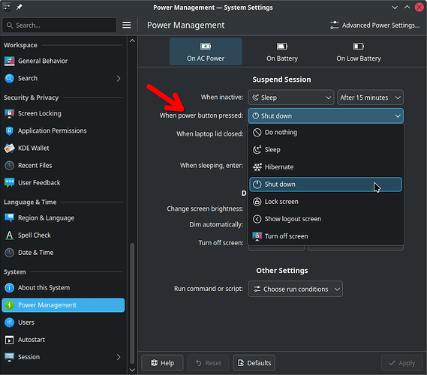Open the hamburger menu beside search
Viewport: 427px width, 375px height.
click(126, 25)
